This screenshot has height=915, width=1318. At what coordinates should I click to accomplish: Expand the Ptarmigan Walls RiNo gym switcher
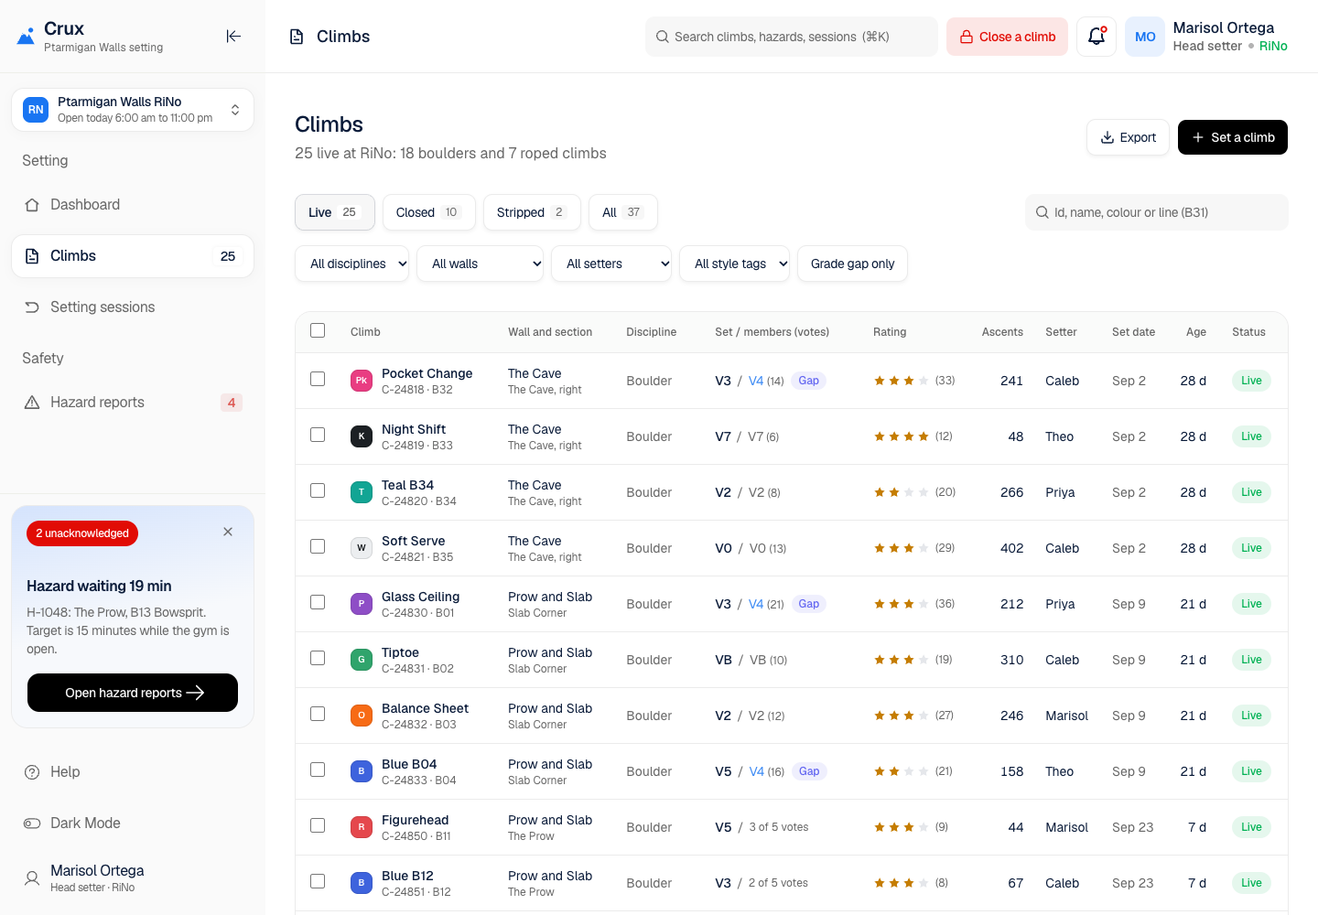coord(133,110)
